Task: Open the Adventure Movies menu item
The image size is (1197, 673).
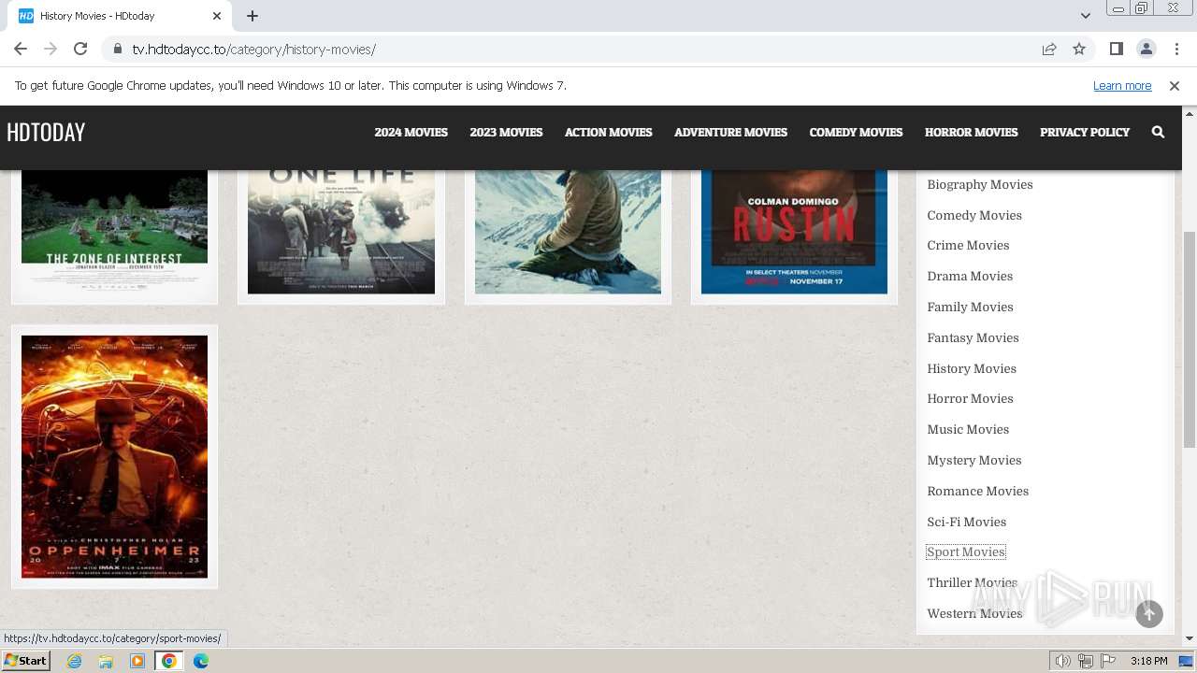Action: [x=731, y=132]
